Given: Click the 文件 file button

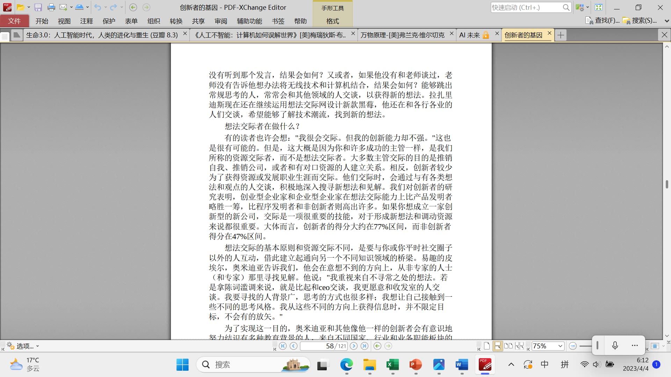Looking at the screenshot, I should 14,21.
